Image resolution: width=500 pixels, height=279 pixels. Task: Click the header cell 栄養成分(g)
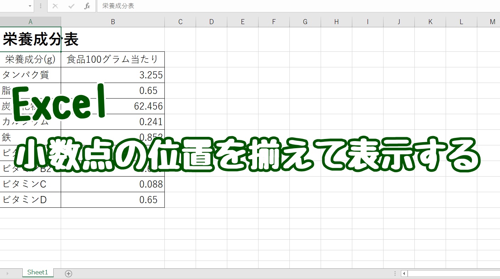(x=31, y=60)
